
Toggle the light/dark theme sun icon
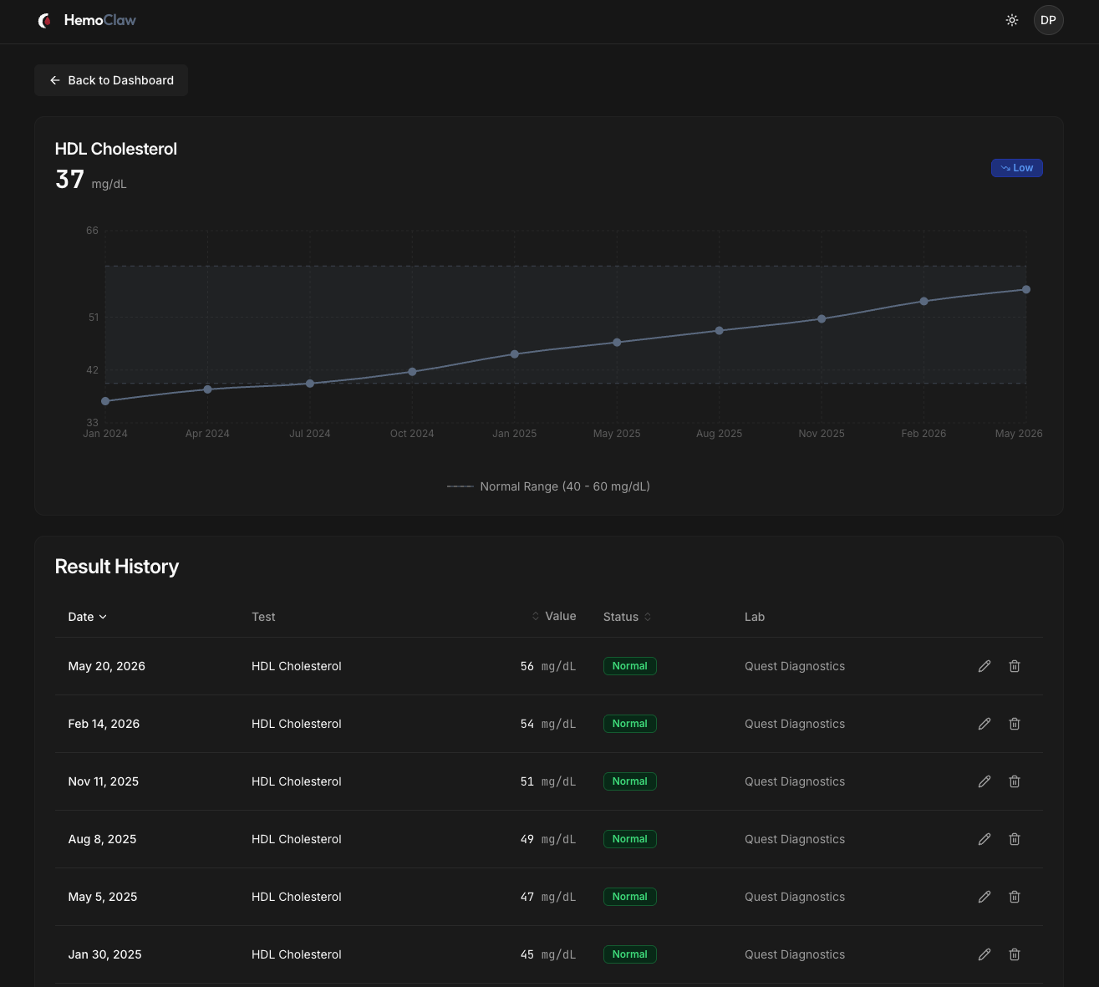(x=1012, y=20)
